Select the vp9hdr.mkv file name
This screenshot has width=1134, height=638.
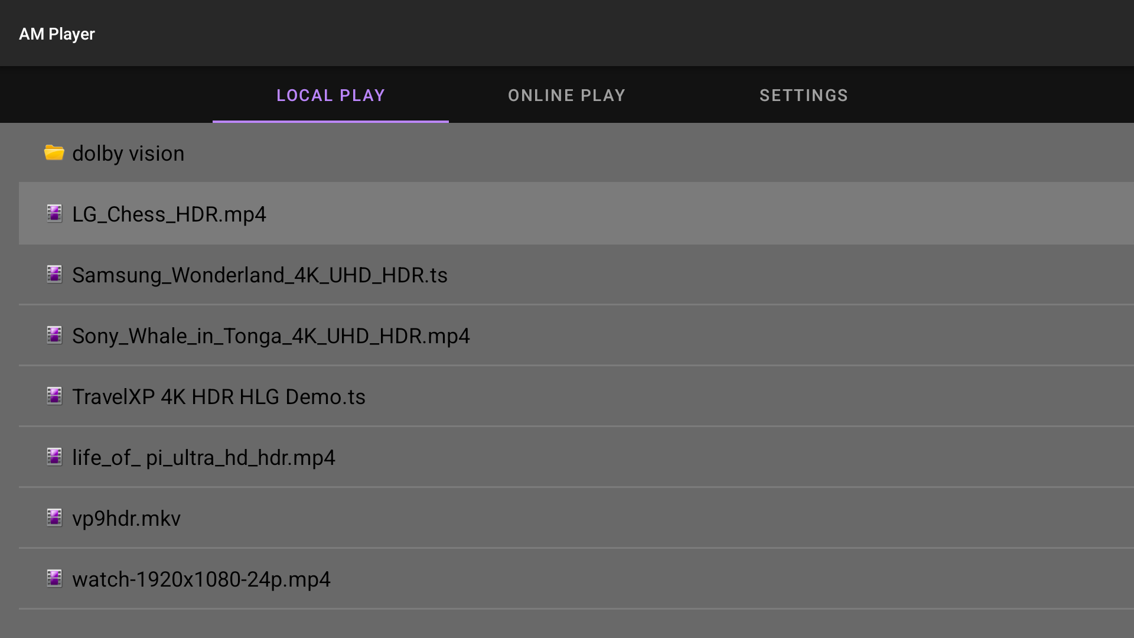126,519
